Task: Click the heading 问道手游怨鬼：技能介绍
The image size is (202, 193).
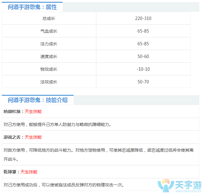Action: [38, 100]
